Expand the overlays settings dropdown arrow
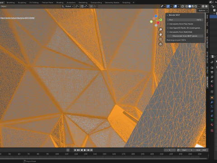 [x=179, y=6]
